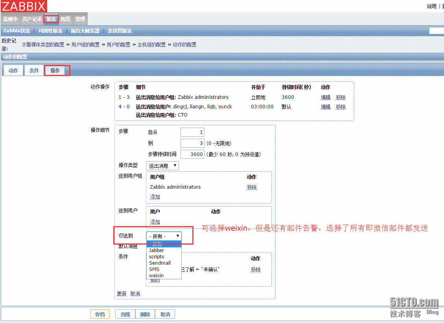The height and width of the screenshot is (323, 444).
Task: Edit operation step 1 - 3
Action: click(x=326, y=97)
